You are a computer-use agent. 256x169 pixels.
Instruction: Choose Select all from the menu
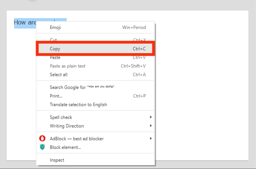59,75
